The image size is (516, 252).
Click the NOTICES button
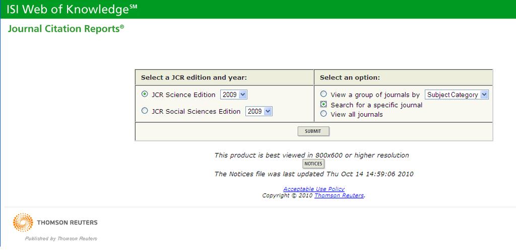pos(313,163)
